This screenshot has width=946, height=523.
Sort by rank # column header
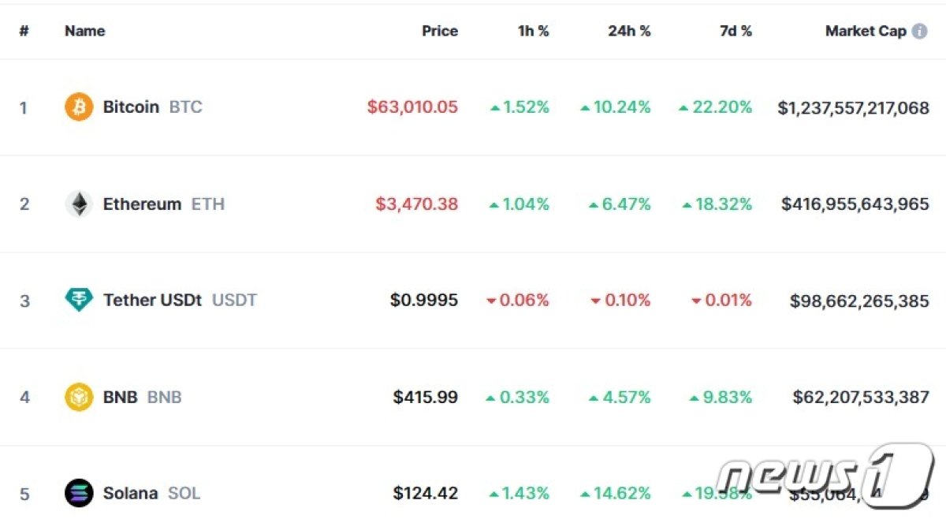pos(24,32)
